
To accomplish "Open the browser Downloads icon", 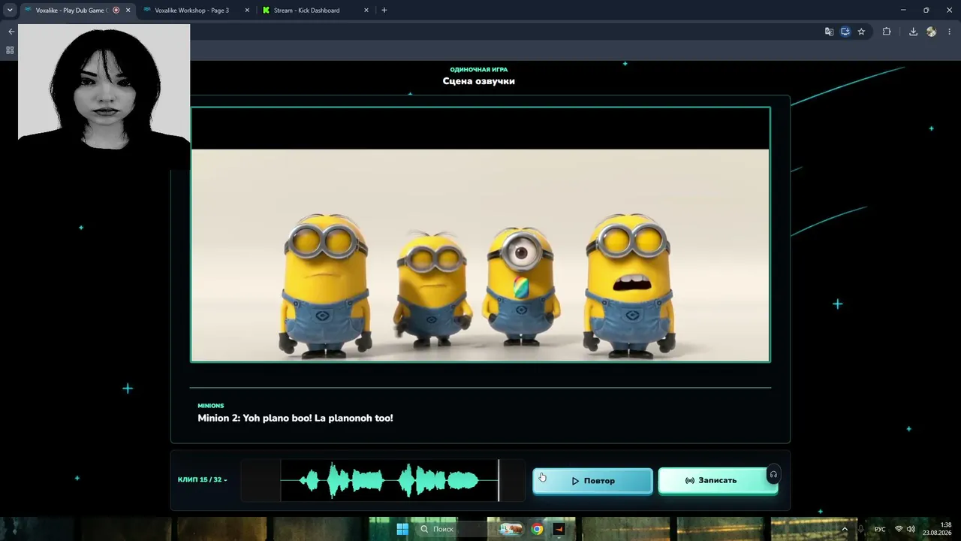I will click(913, 32).
